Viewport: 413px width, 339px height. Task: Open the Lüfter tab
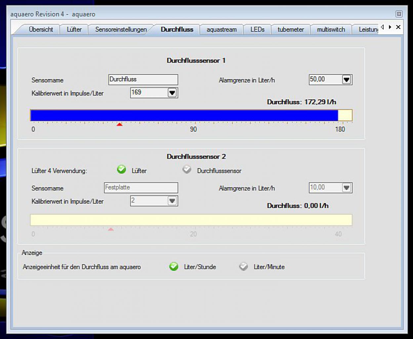pos(74,29)
